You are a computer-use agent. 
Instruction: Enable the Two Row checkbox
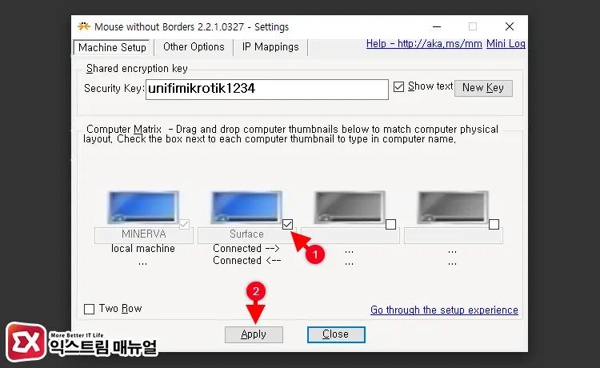(90, 309)
